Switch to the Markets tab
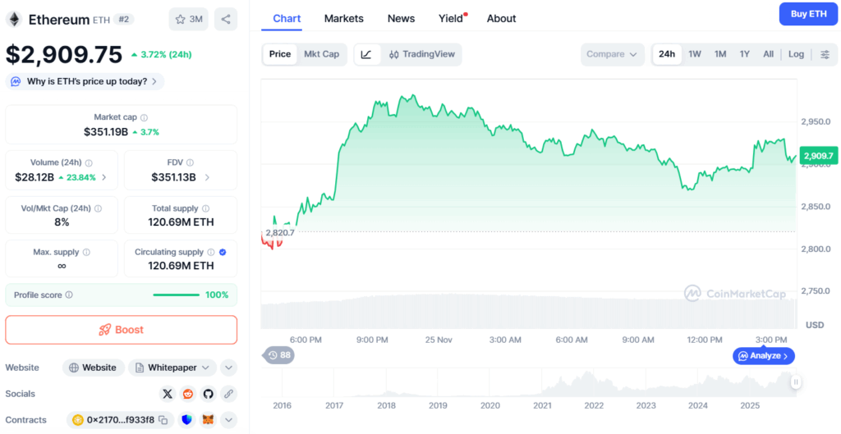 pos(344,18)
